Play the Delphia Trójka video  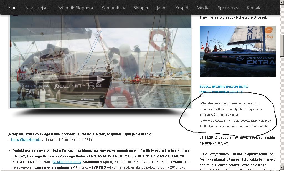(100, 80)
